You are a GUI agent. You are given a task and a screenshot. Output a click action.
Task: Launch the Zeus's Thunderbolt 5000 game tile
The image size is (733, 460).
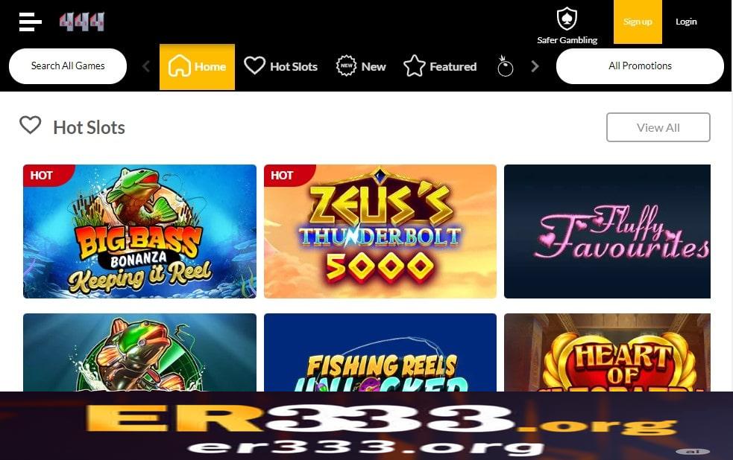(x=380, y=231)
